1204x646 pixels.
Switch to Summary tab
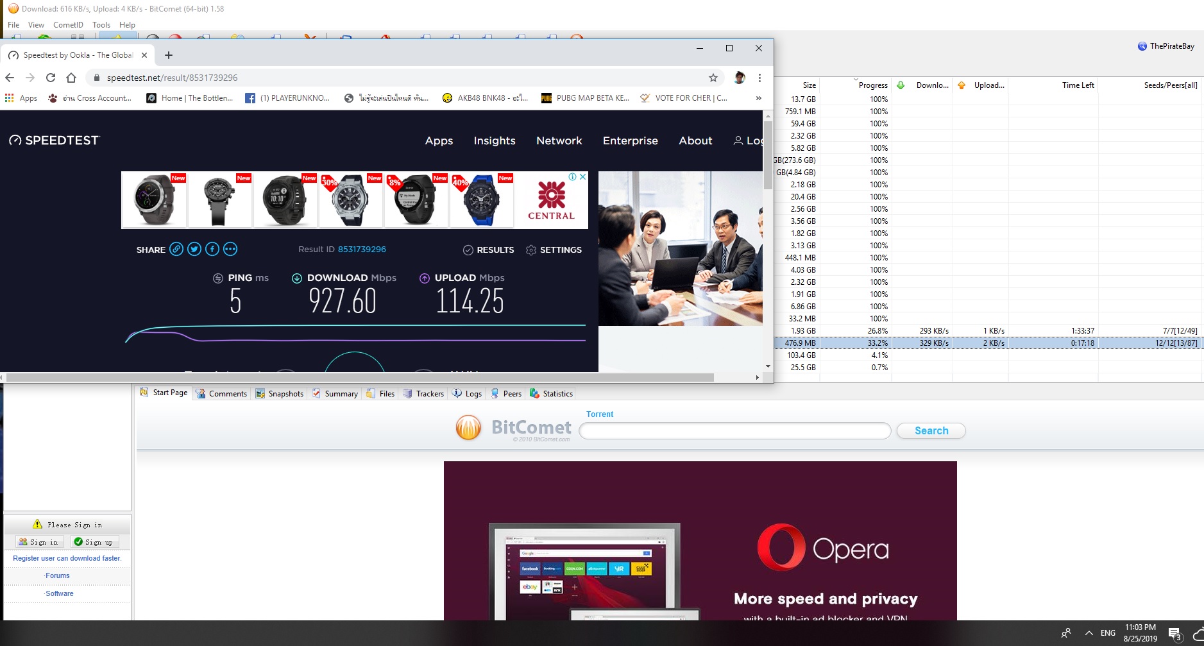335,394
